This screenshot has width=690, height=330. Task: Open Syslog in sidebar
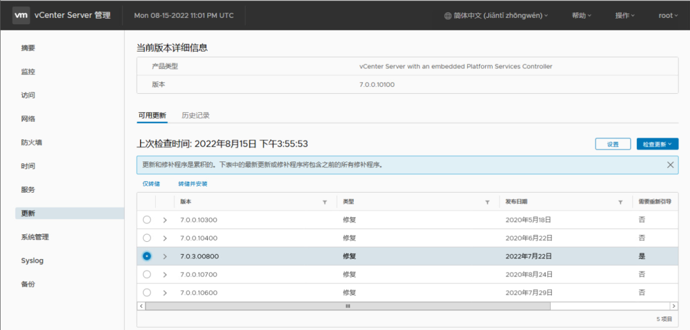pyautogui.click(x=32, y=260)
